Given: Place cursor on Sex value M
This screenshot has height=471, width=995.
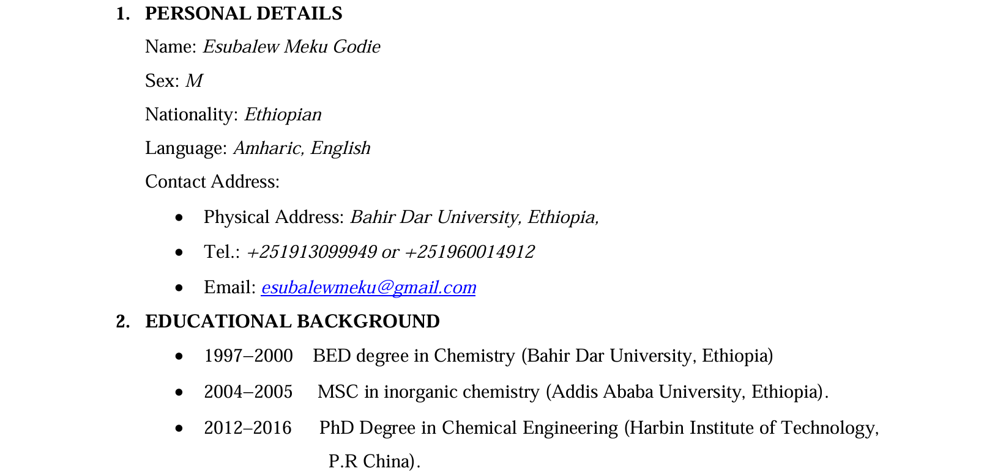Looking at the screenshot, I should [194, 81].
